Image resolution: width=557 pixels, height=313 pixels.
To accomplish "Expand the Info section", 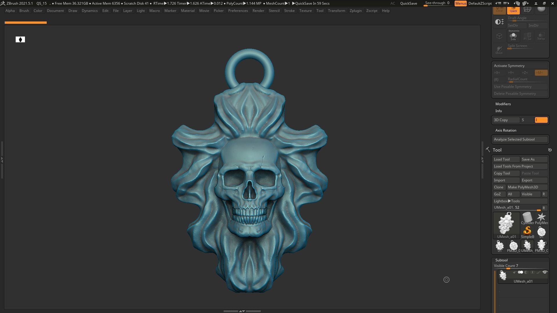I will point(499,111).
